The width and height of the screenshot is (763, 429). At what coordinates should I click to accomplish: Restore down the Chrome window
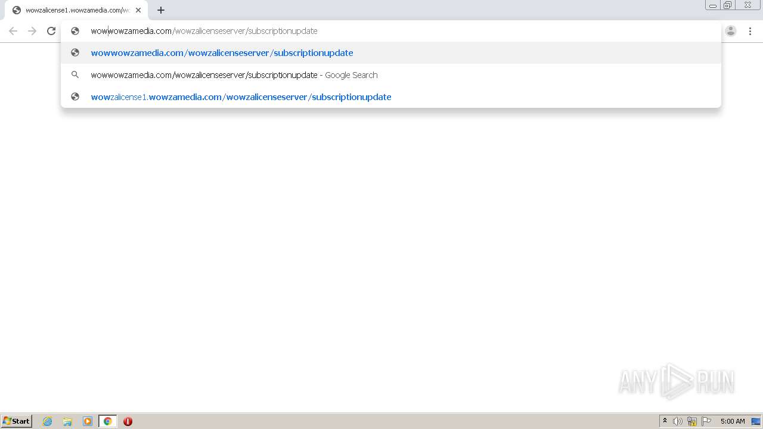728,5
